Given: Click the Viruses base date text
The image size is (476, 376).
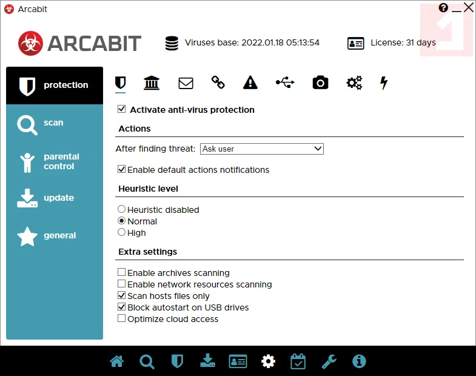Looking at the screenshot, I should [252, 42].
